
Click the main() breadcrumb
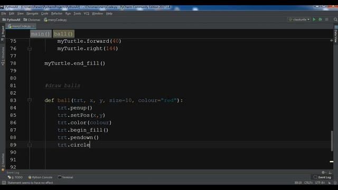41,34
